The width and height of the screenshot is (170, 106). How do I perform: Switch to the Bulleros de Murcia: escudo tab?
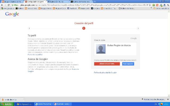click(x=81, y=2)
